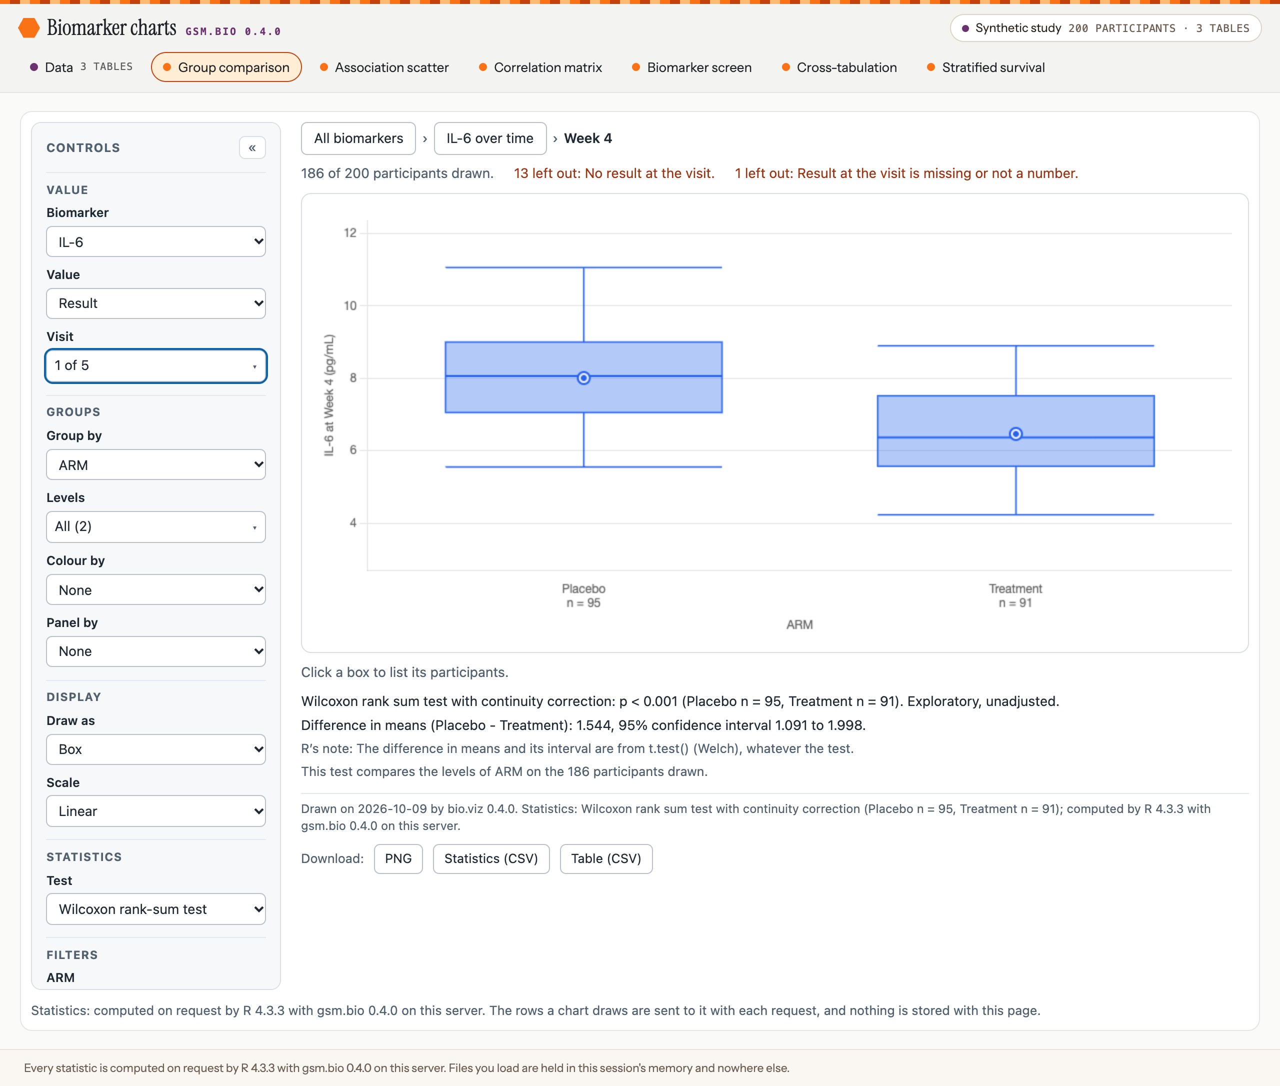Download Statistics (CSV)
Screen dimensions: 1280x1086
click(491, 859)
